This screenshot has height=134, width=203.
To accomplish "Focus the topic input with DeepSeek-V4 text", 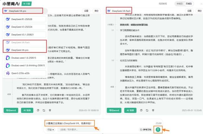I will 70,123.
